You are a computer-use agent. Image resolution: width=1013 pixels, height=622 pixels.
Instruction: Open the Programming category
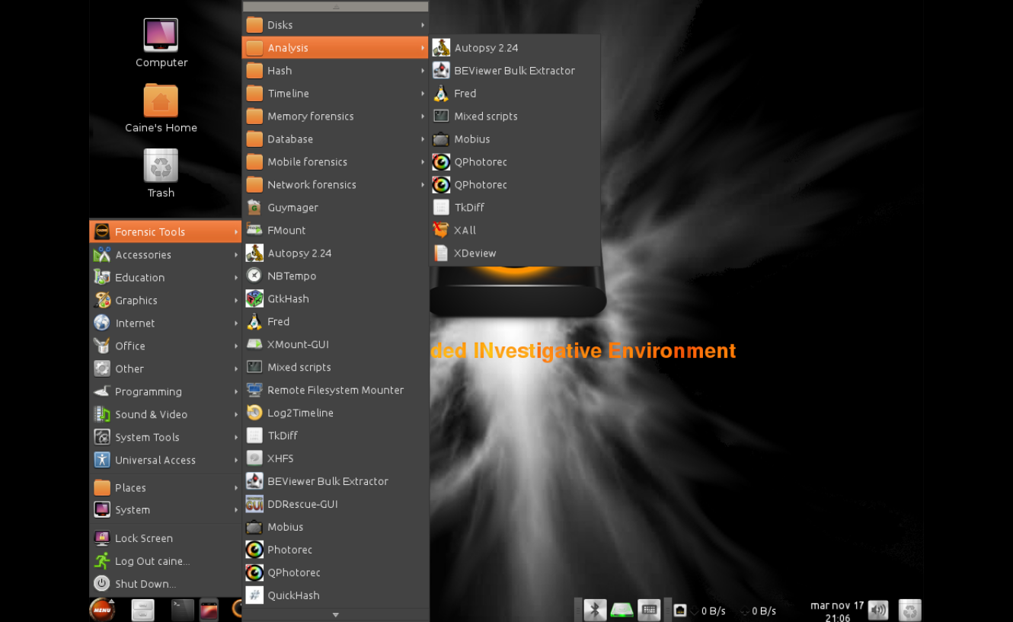(165, 391)
